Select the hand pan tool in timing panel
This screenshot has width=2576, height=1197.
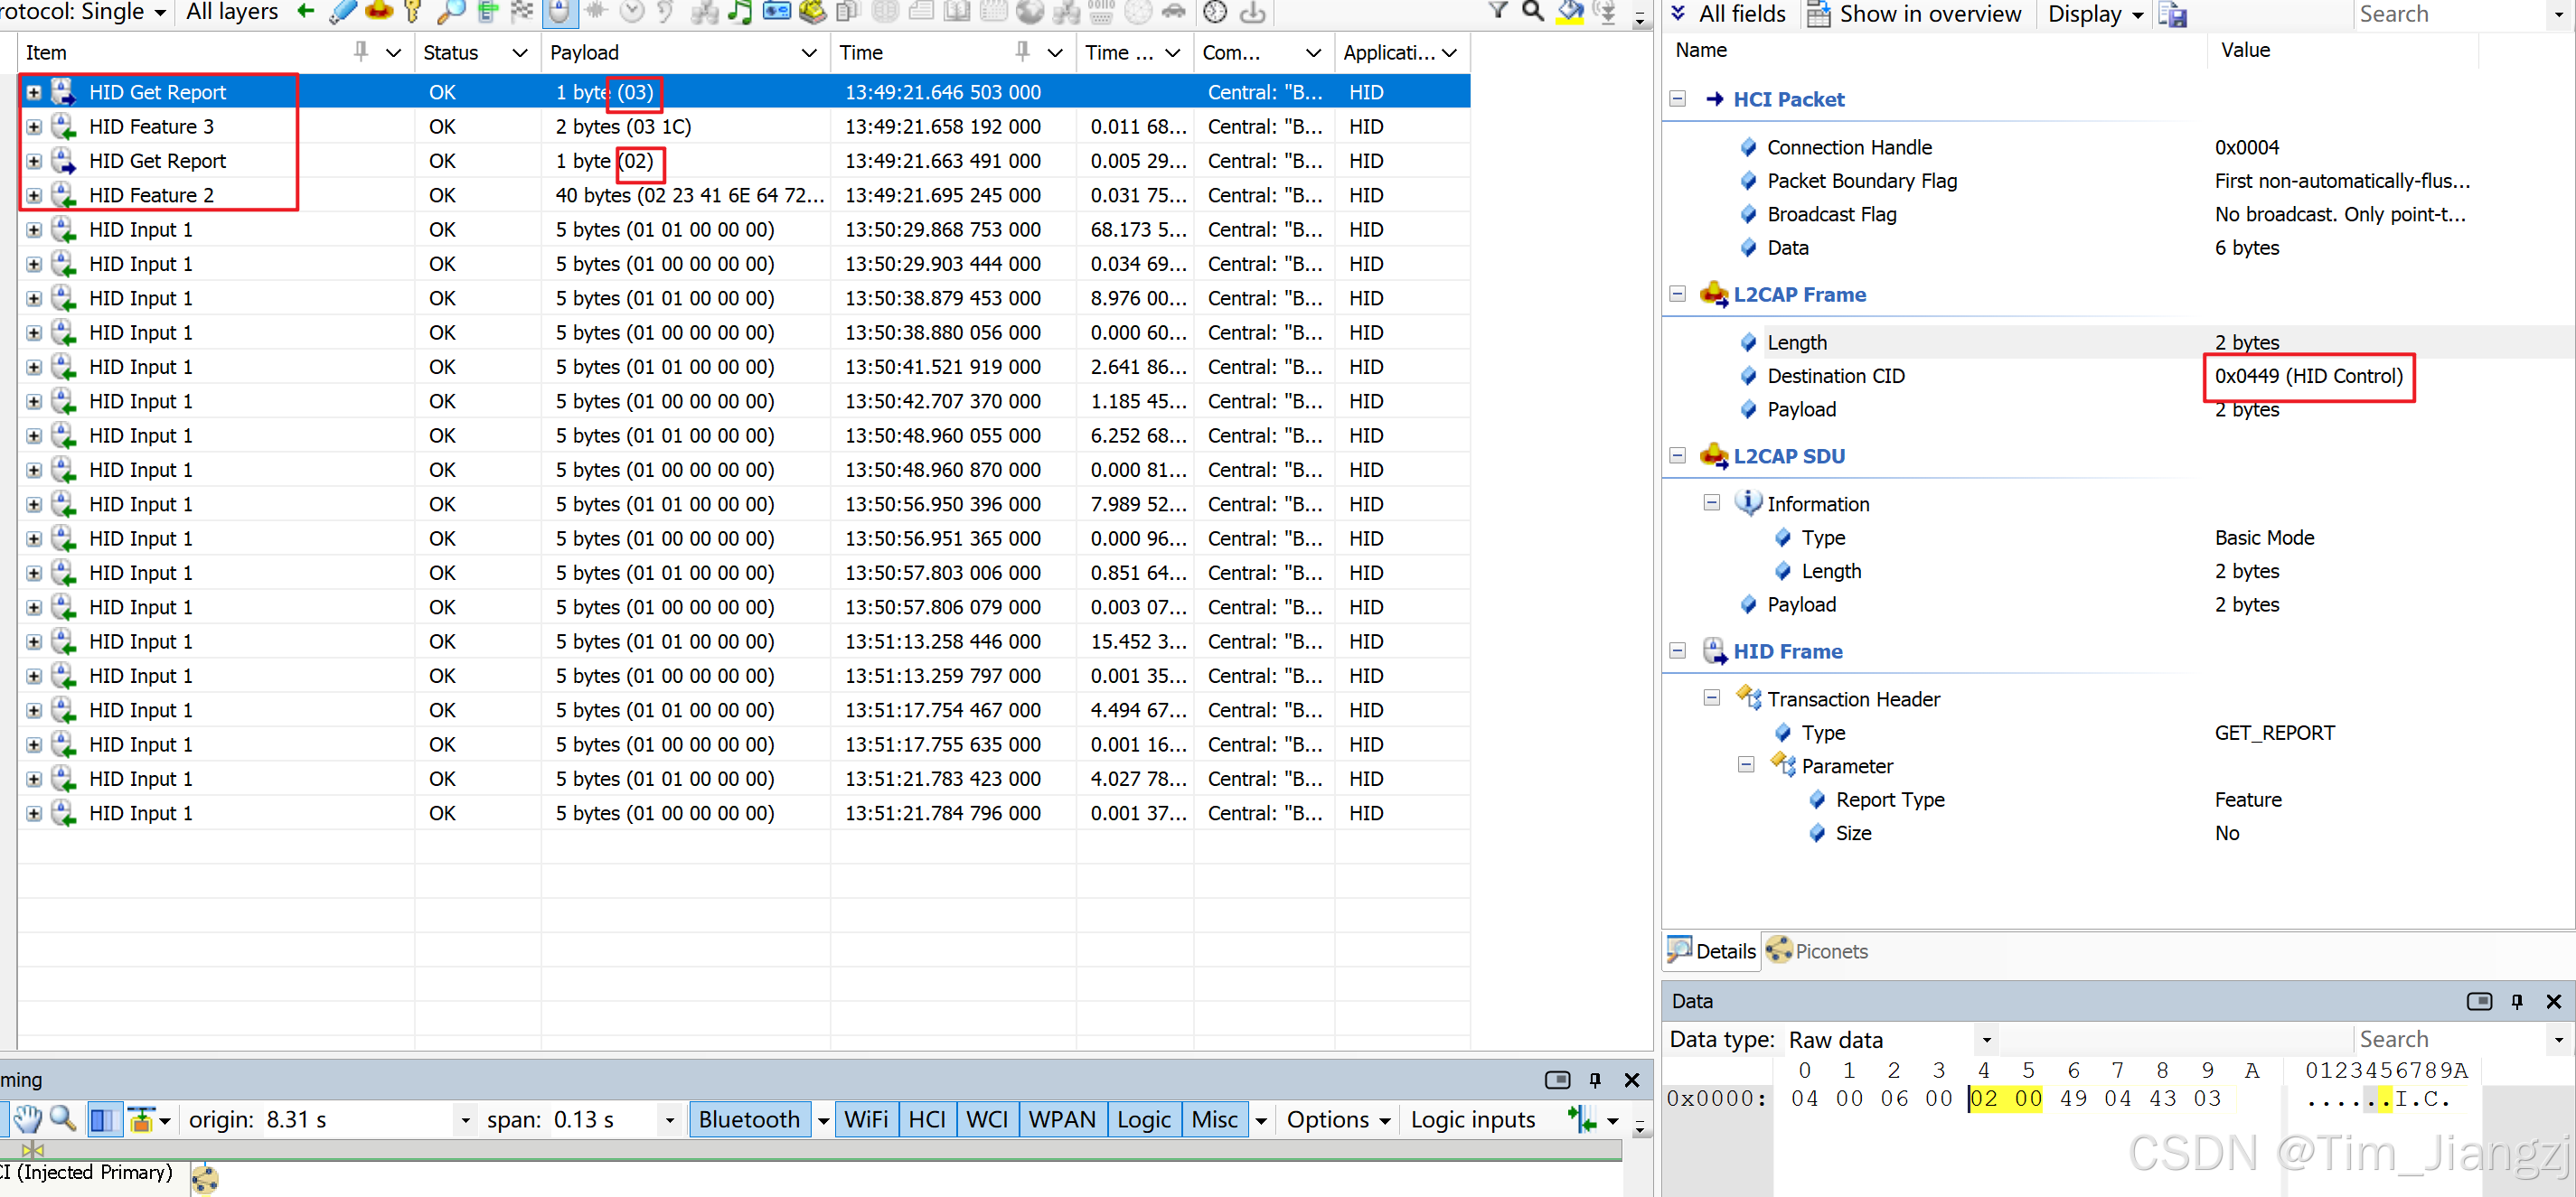[27, 1119]
